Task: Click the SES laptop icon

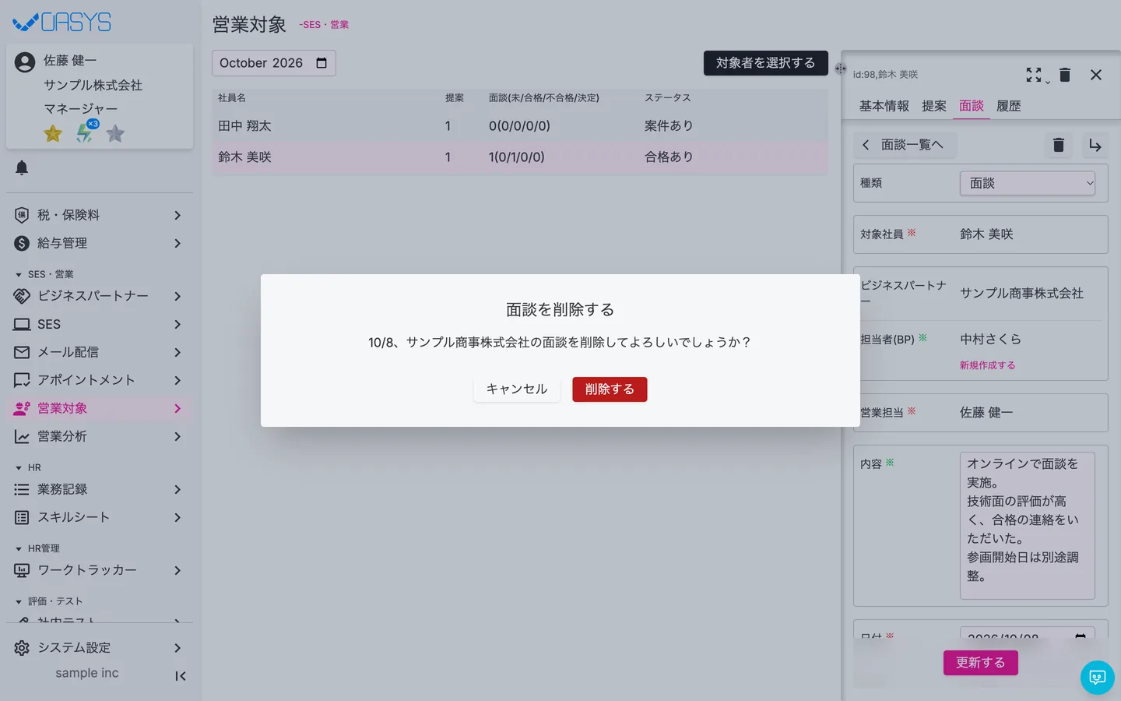Action: click(x=22, y=324)
